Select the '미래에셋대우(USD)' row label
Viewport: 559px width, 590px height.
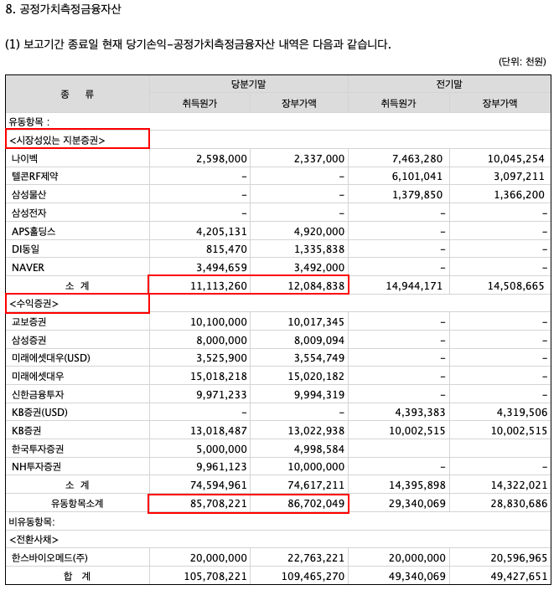(x=51, y=358)
